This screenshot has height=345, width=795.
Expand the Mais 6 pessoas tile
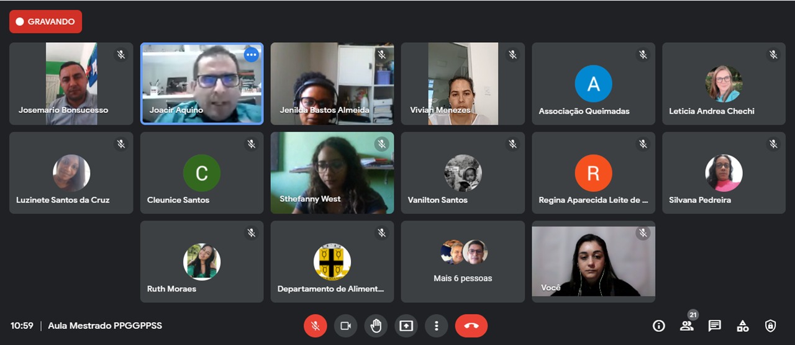463,262
